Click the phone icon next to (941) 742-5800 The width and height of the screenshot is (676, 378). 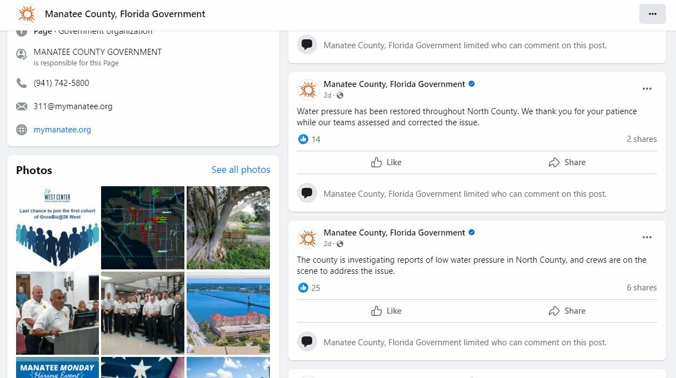point(22,83)
